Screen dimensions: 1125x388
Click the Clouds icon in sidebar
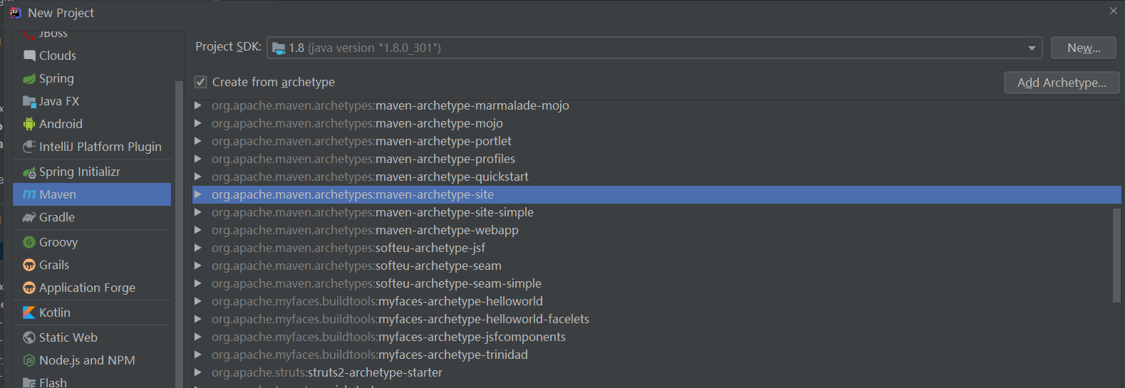[x=29, y=56]
